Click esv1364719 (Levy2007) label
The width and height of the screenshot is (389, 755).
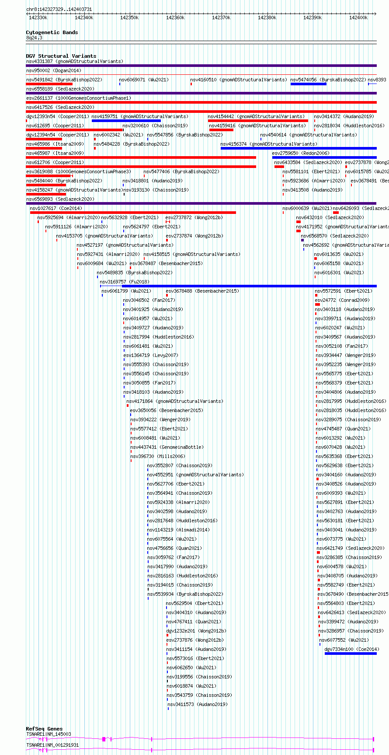pyautogui.click(x=151, y=355)
